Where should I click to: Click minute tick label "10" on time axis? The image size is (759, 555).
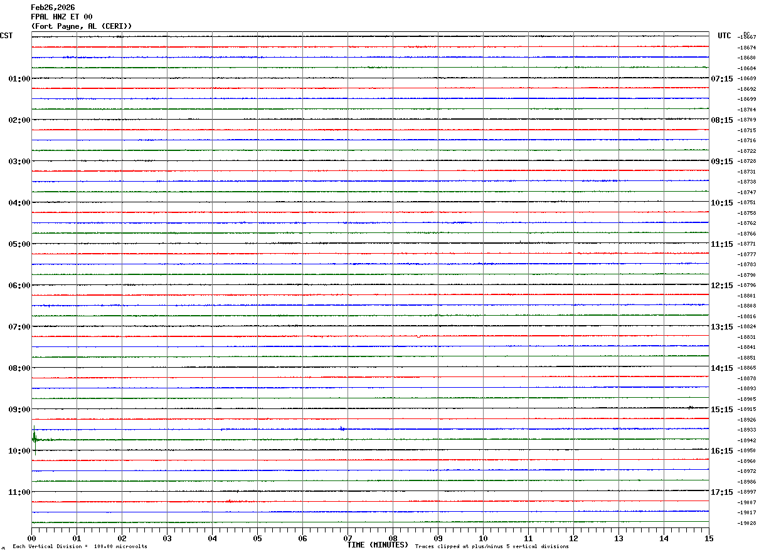pyautogui.click(x=483, y=538)
